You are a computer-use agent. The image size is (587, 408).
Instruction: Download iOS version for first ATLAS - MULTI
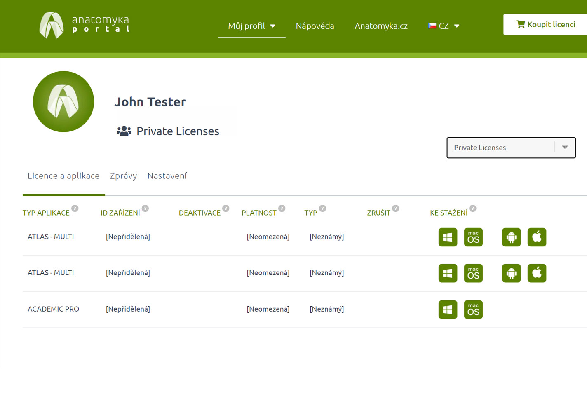coord(537,237)
